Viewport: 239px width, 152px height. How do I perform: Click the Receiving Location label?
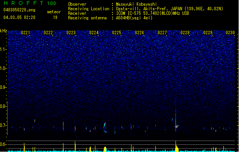click(x=89, y=9)
